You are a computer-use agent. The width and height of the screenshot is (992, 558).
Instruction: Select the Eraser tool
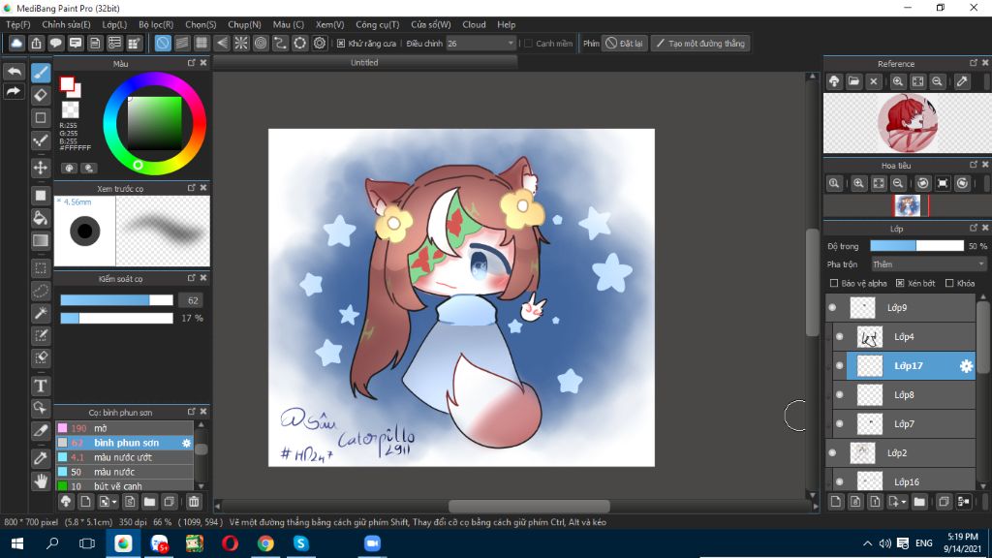pyautogui.click(x=41, y=96)
